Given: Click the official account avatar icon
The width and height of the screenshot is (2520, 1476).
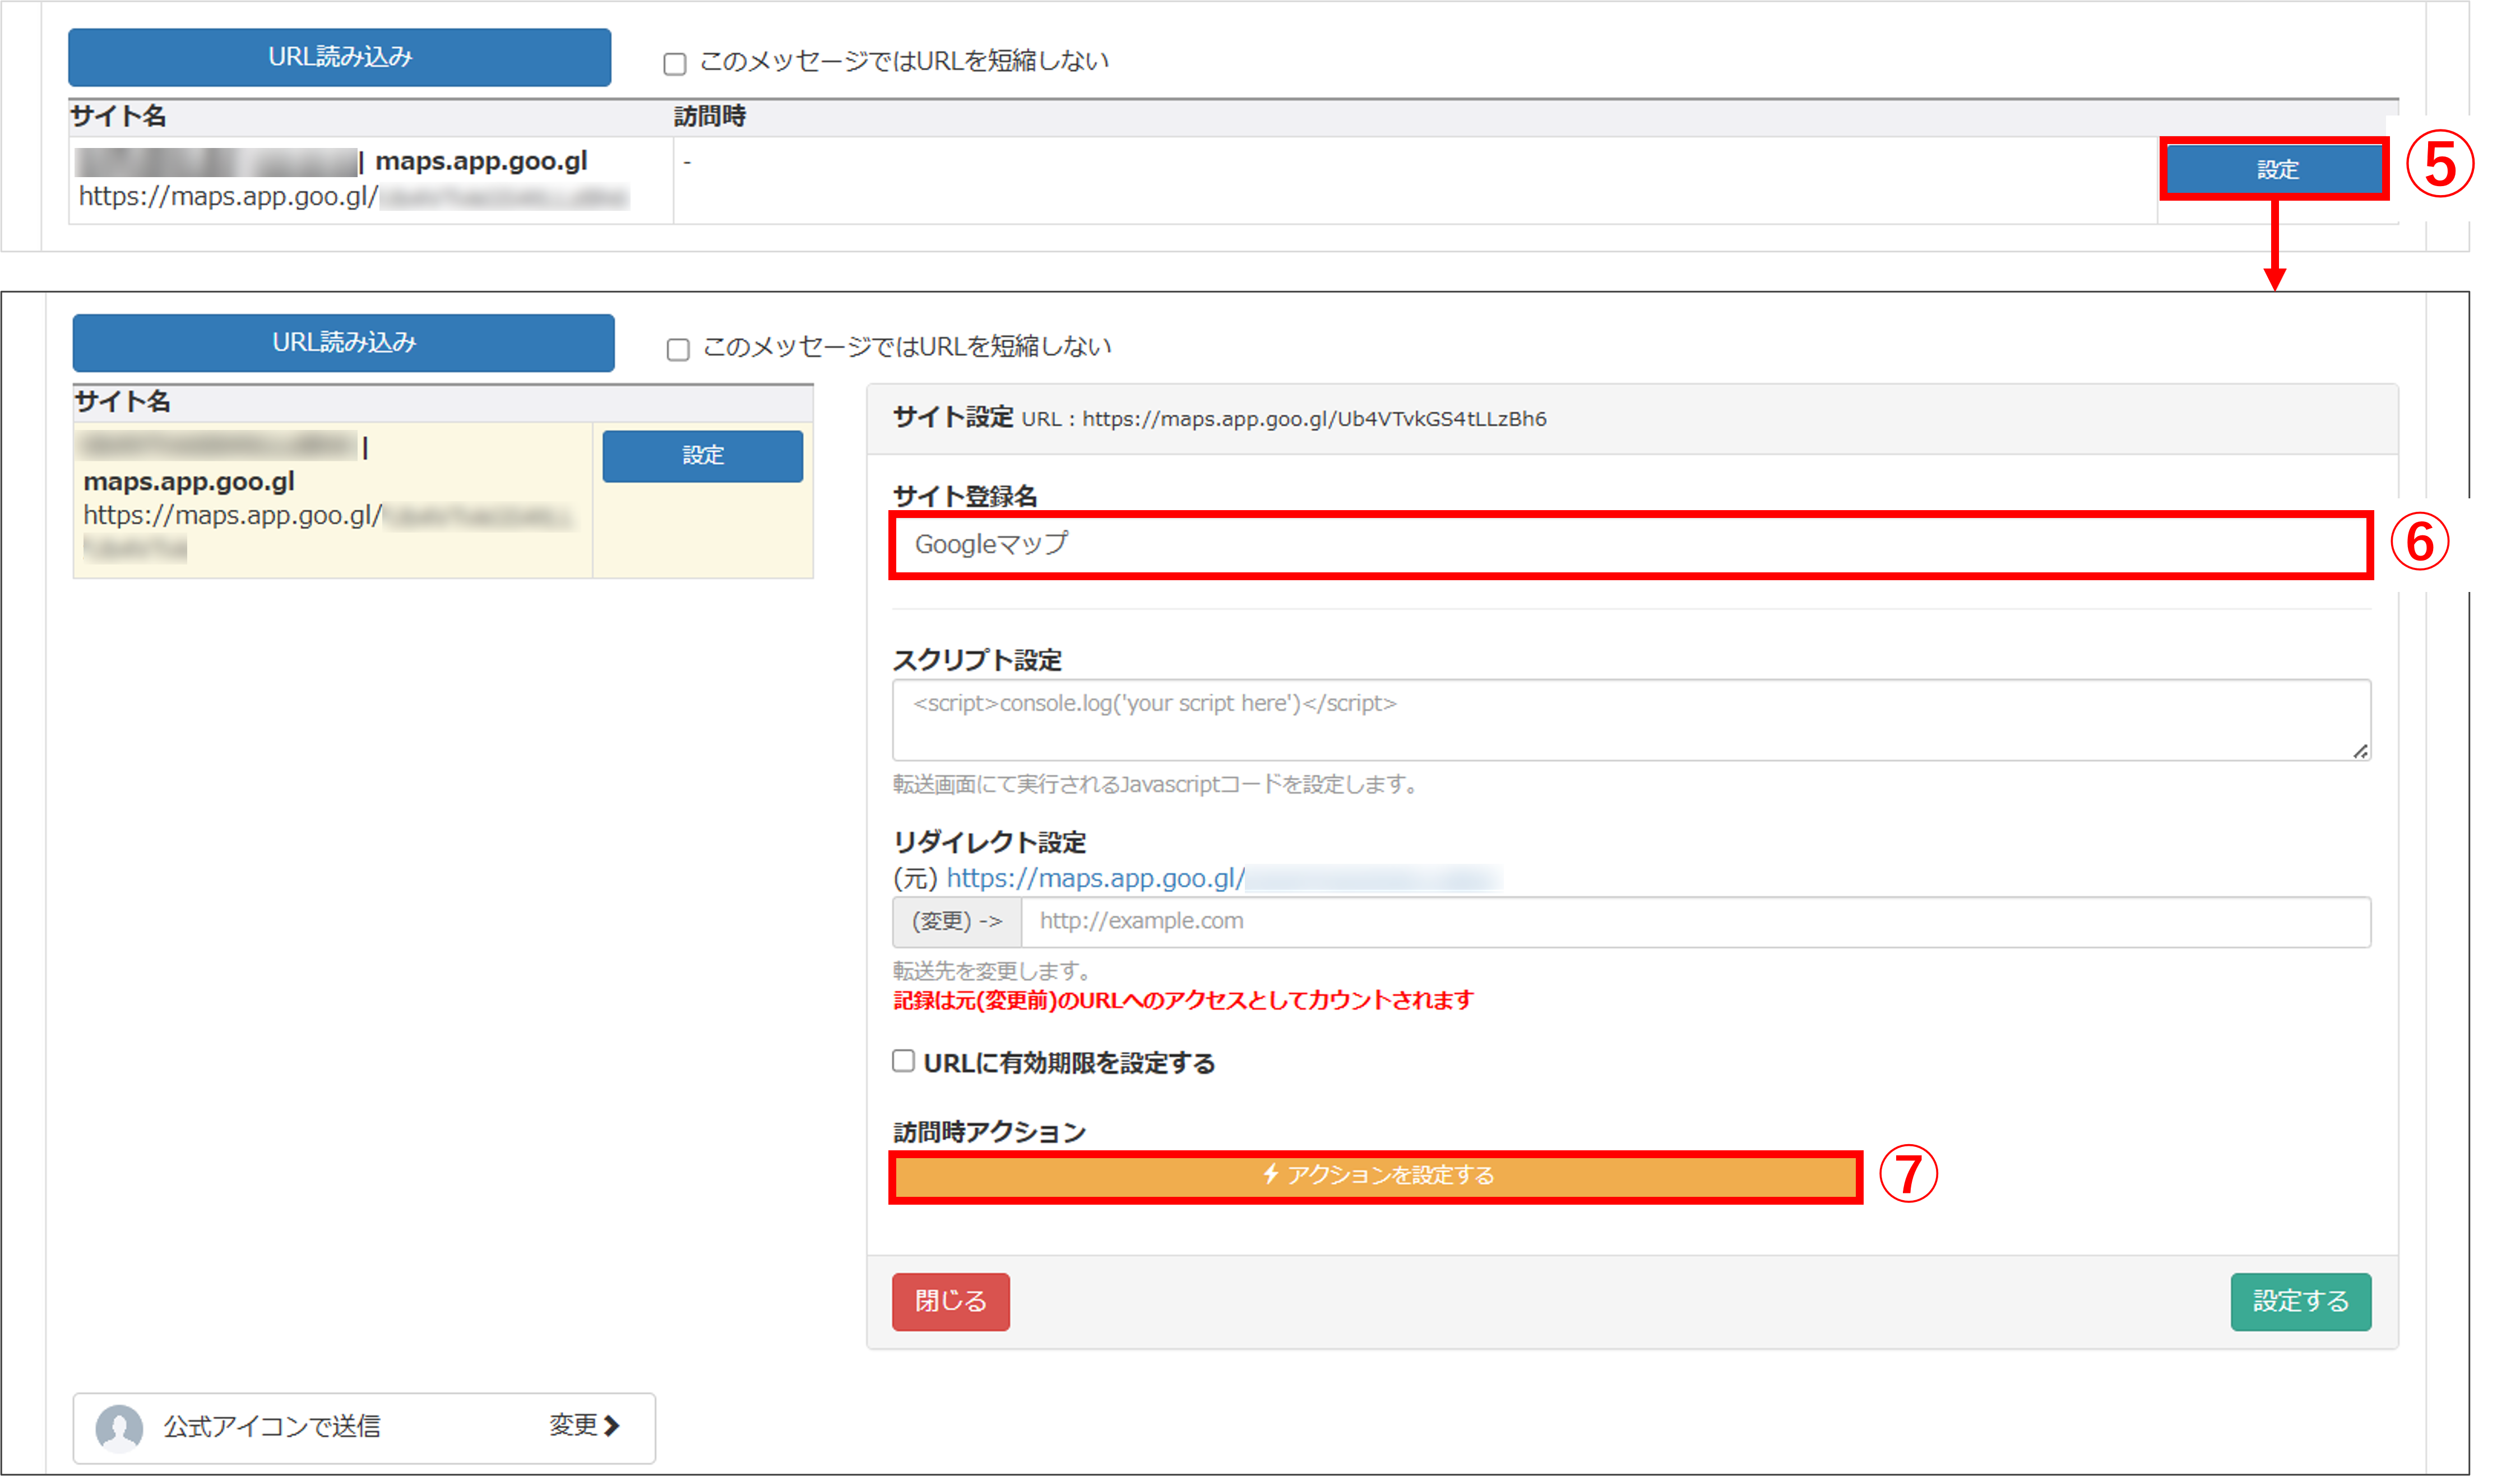Looking at the screenshot, I should [x=119, y=1427].
